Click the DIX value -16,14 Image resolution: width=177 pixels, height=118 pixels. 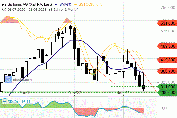click(x=25, y=102)
